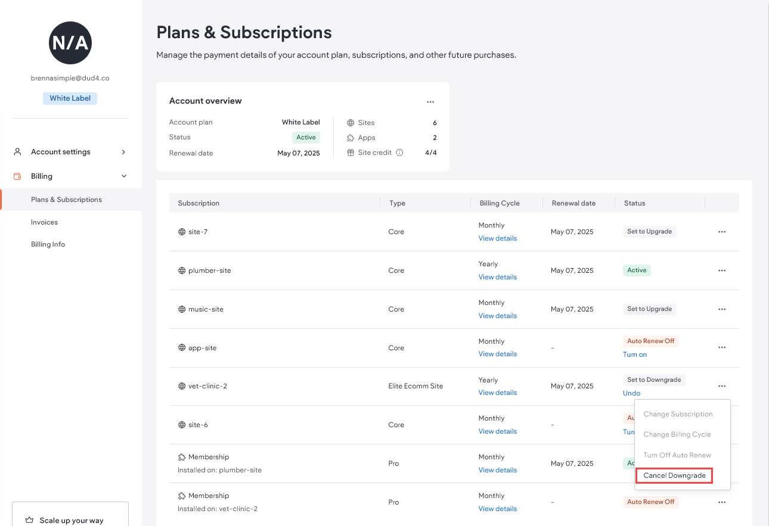Expand the Account settings section
Screen dimensions: 769x526
pos(123,151)
